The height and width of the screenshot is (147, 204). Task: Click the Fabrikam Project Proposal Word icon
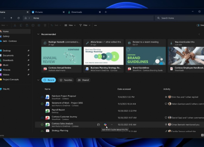(x=47, y=97)
